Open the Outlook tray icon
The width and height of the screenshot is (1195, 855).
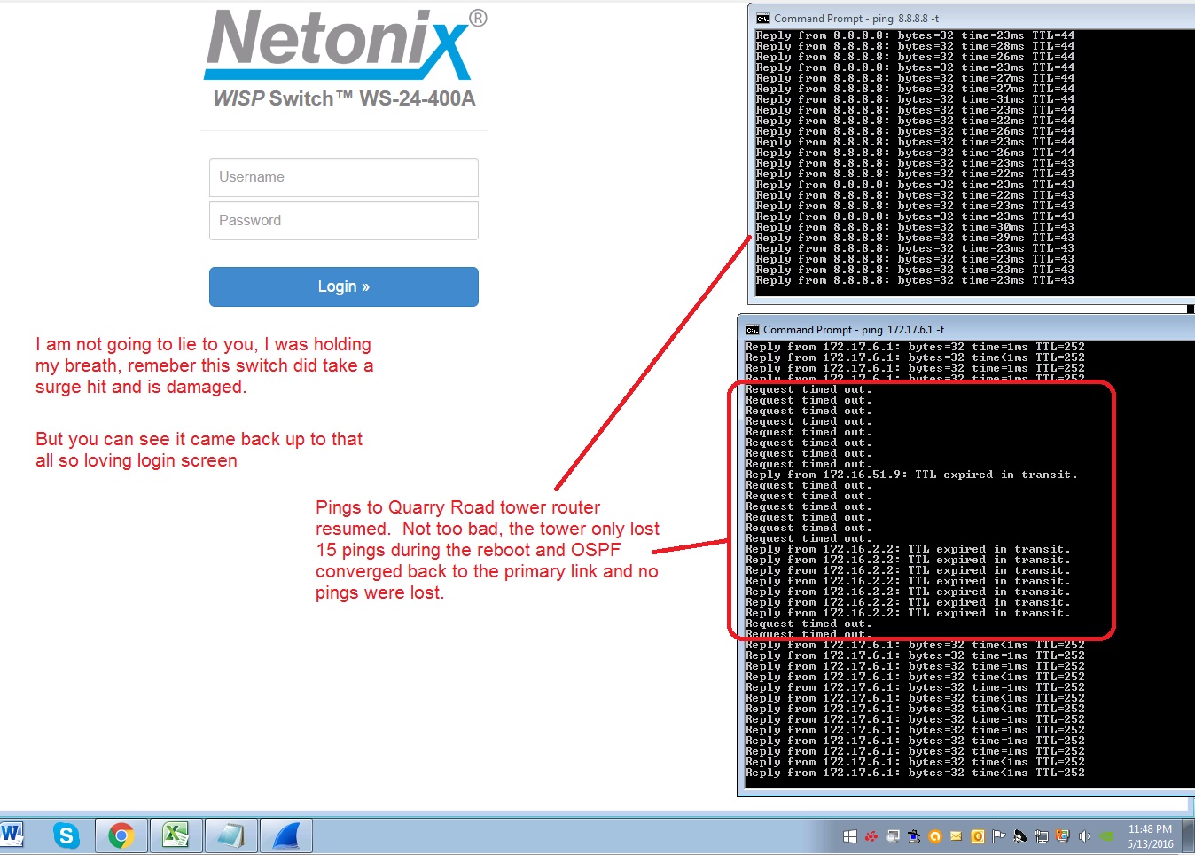tap(977, 836)
